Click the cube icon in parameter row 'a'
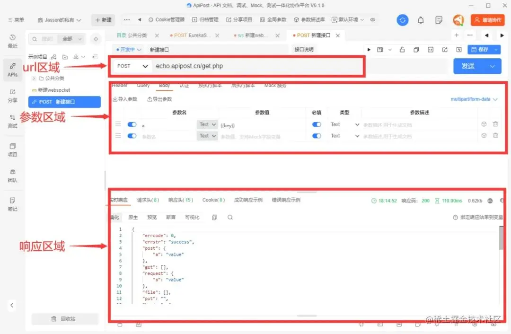Image resolution: width=511 pixels, height=334 pixels. pos(484,124)
